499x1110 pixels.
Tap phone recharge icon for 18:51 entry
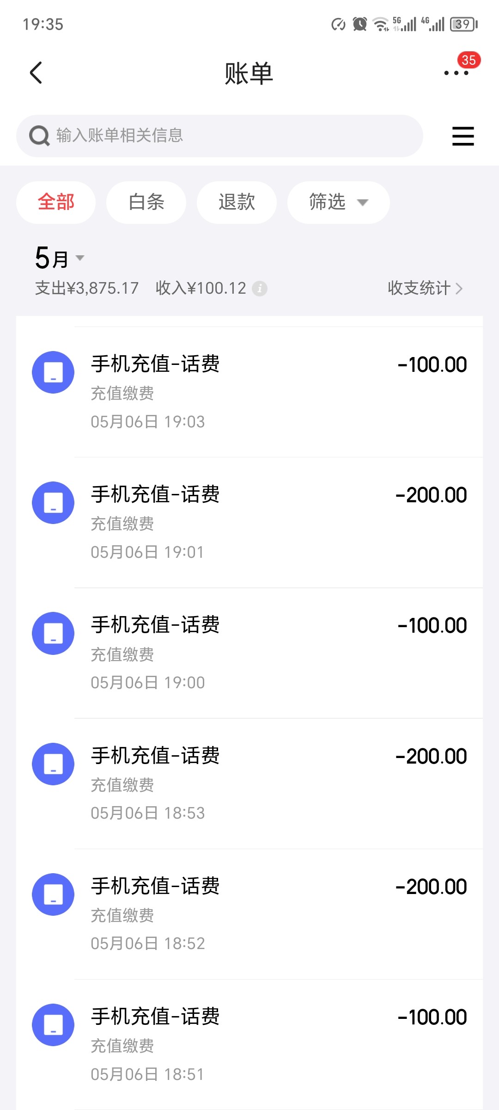coord(53,1025)
